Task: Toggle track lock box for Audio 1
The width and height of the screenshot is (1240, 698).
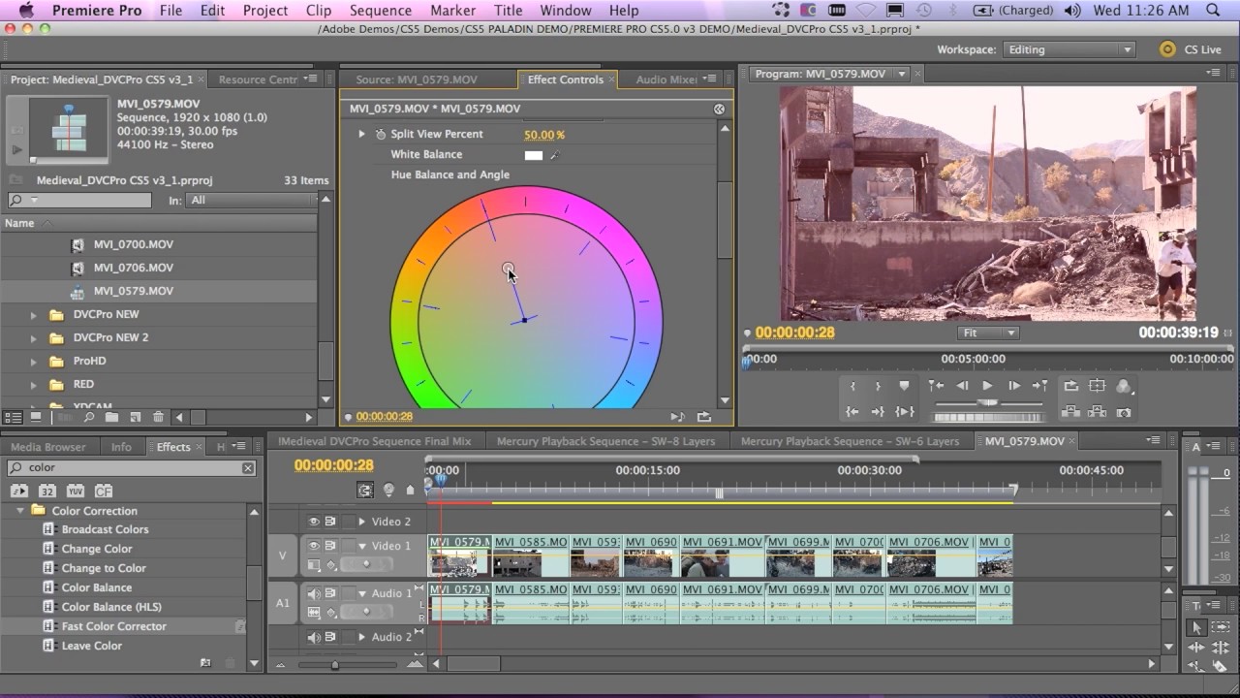Action: (349, 593)
